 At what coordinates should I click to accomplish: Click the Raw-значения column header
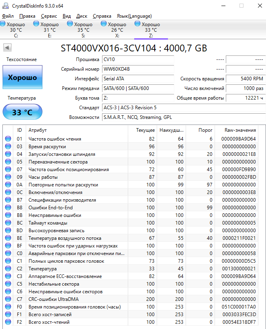tap(237, 130)
